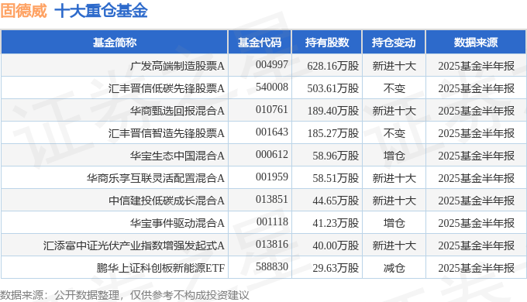
Task: Open 华商甄选回报混合A fund name
Action: coord(177,111)
